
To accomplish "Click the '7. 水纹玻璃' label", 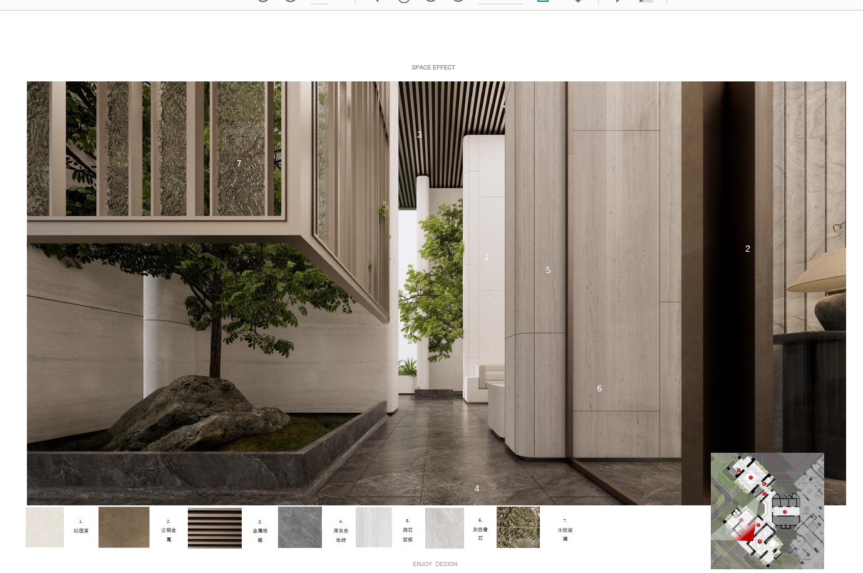I will (565, 530).
